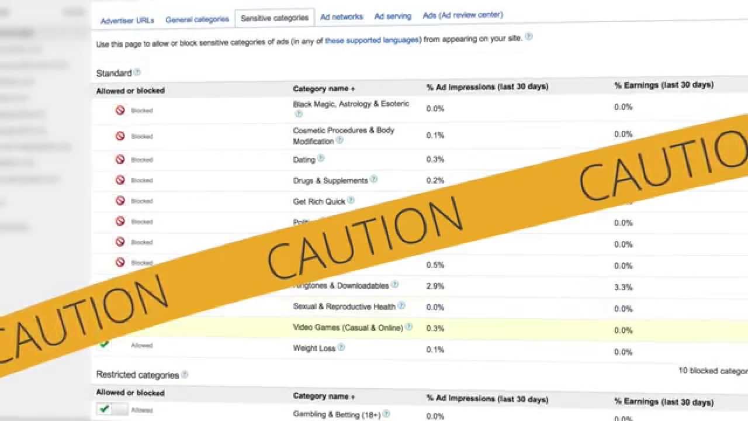748x421 pixels.
Task: Click the 2.9% ad impressions value
Action: pos(435,286)
